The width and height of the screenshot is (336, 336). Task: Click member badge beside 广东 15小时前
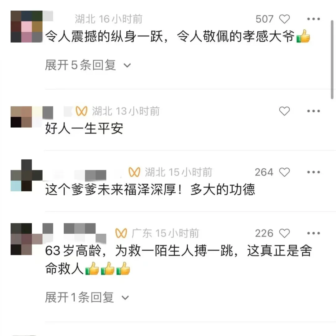[x=121, y=233]
